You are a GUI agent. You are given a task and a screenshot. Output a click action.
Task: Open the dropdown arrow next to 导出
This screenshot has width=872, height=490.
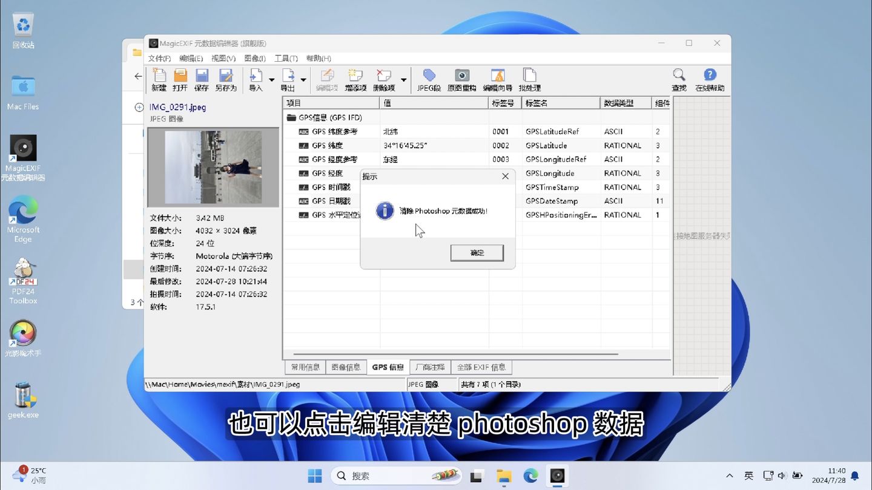303,80
